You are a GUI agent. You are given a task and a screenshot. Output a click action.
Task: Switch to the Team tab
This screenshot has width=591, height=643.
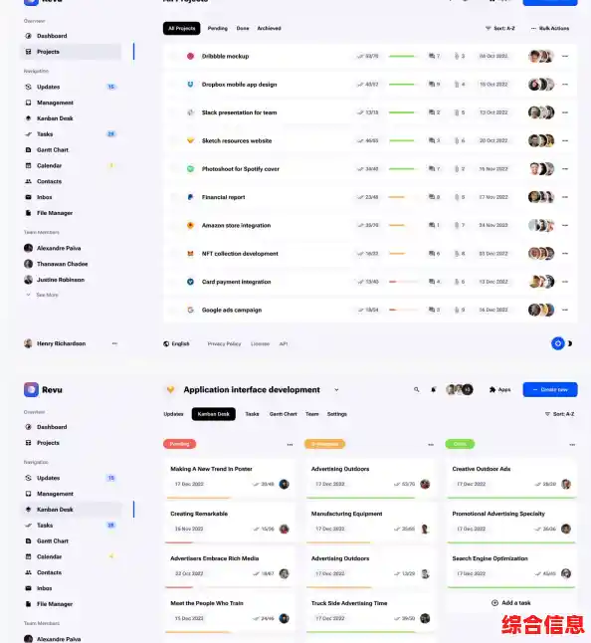311,414
